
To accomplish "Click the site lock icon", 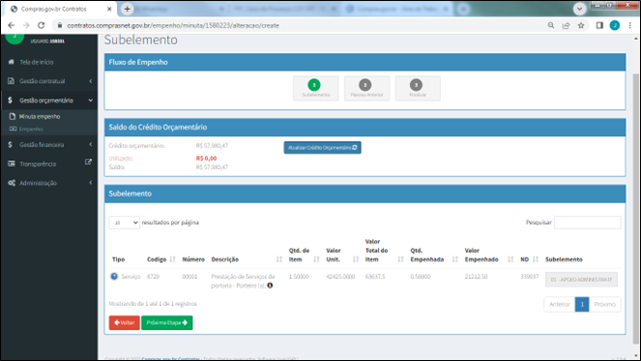I will [60, 25].
